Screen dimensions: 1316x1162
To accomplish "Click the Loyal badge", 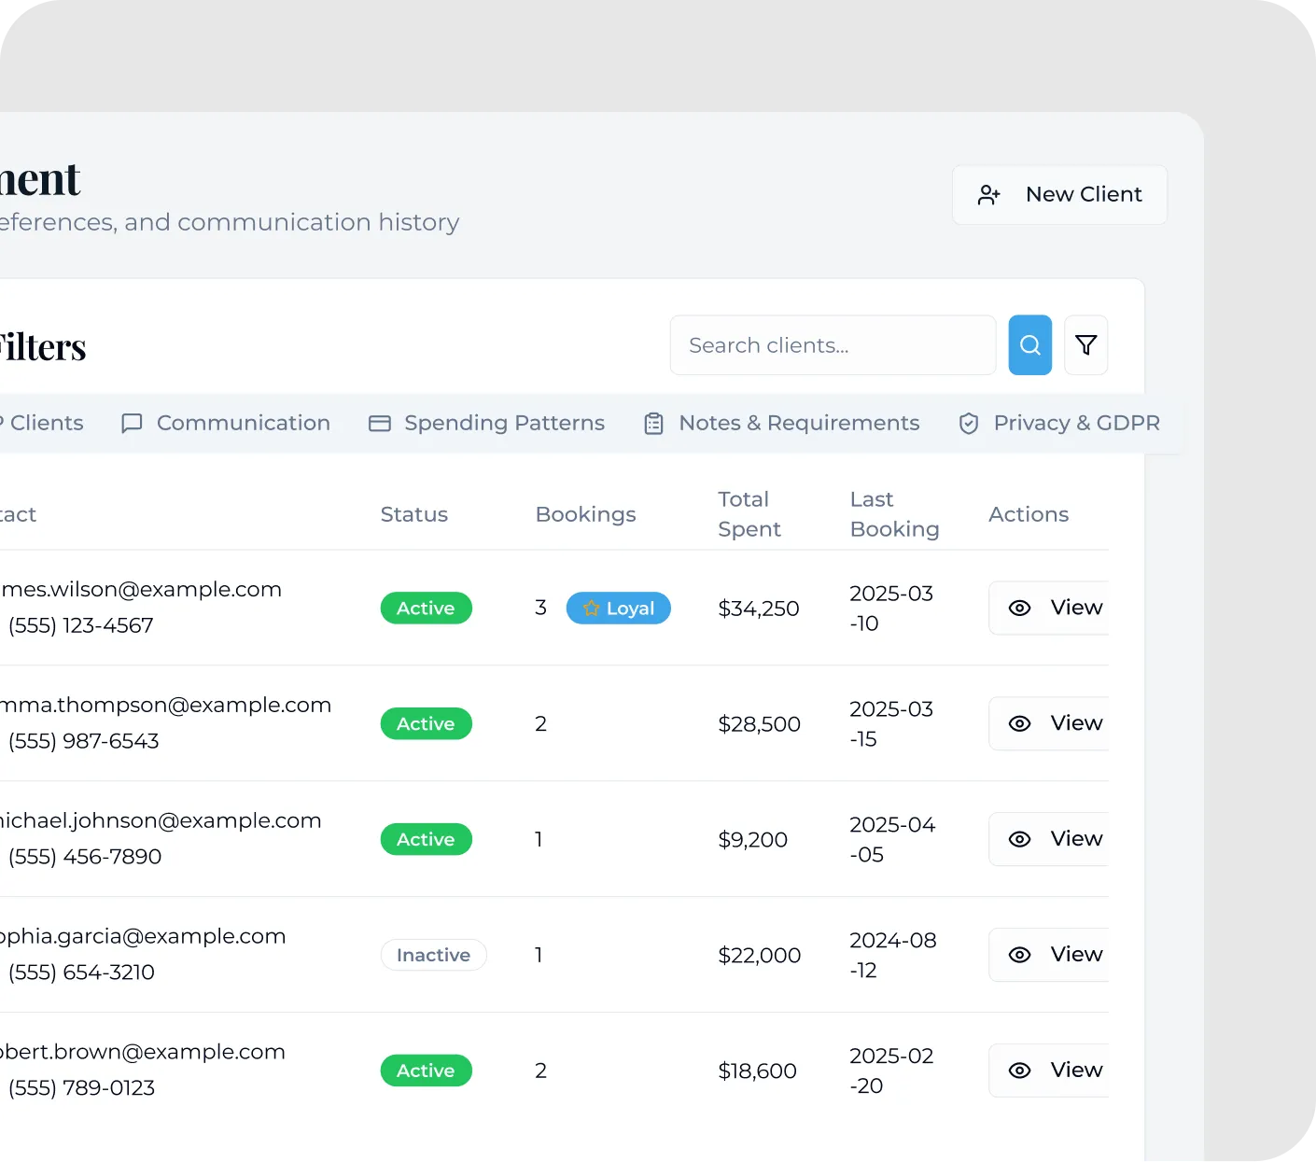I will (x=619, y=609).
